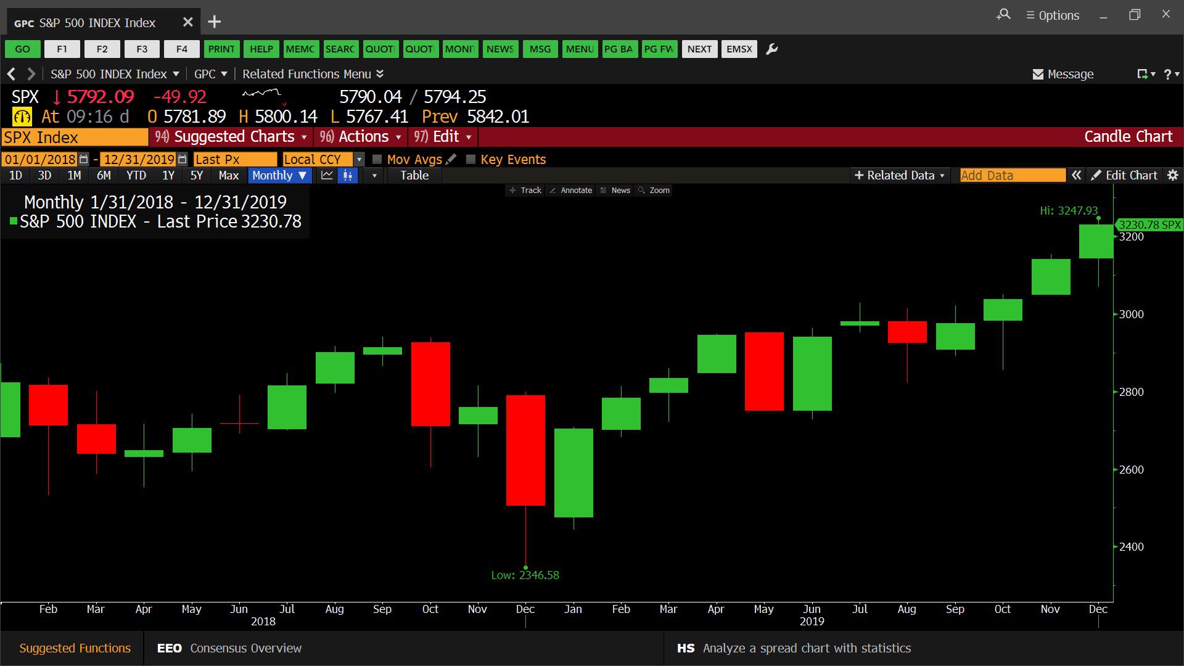Screen dimensions: 1184x666
Task: Collapse panel with double left chevron
Action: 1076,176
